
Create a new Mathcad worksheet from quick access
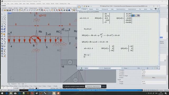[82, 6]
